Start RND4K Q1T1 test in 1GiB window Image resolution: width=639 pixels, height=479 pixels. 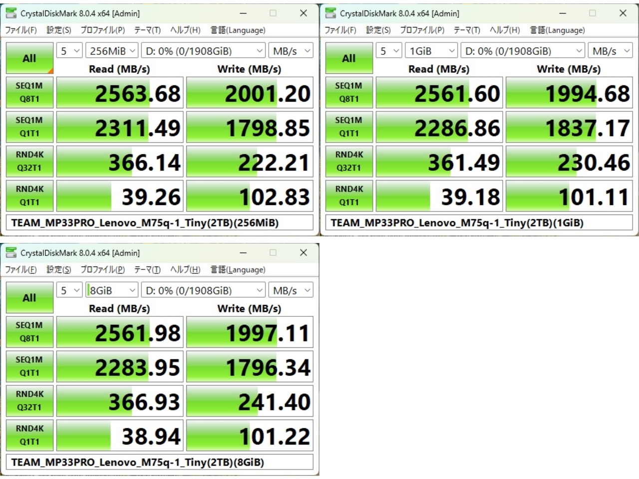[x=349, y=196]
